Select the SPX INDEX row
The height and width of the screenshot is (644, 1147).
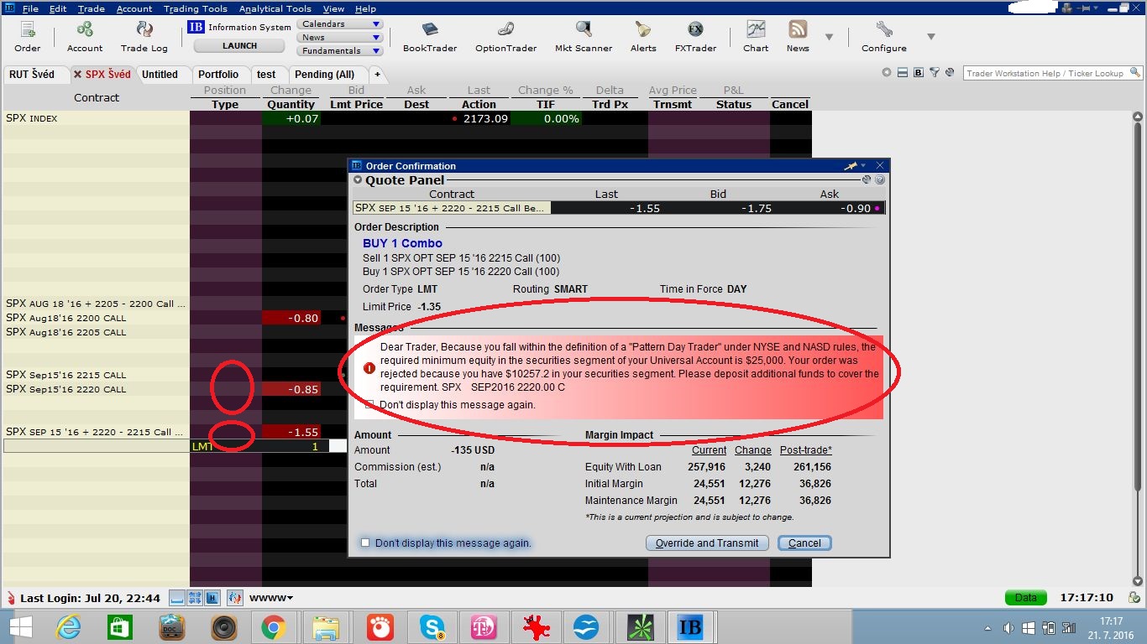pyautogui.click(x=406, y=118)
